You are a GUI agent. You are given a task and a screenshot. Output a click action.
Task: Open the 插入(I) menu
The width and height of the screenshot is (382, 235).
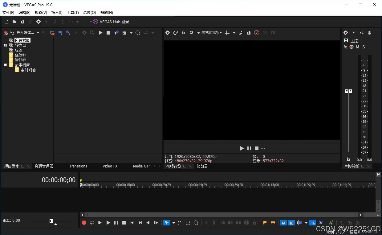coord(57,13)
